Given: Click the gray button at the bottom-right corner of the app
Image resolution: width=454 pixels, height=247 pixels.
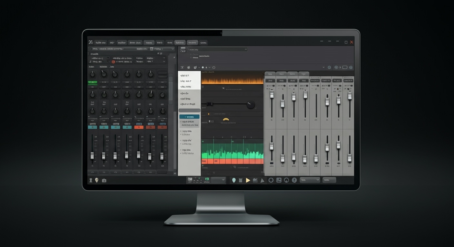Looking at the screenshot, I should pyautogui.click(x=329, y=180).
